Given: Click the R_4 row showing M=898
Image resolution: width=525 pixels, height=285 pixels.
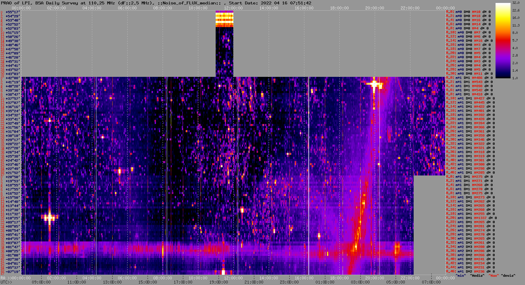Looking at the screenshot, I should pyautogui.click(x=469, y=86).
